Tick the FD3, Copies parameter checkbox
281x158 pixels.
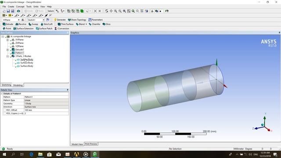[4, 113]
